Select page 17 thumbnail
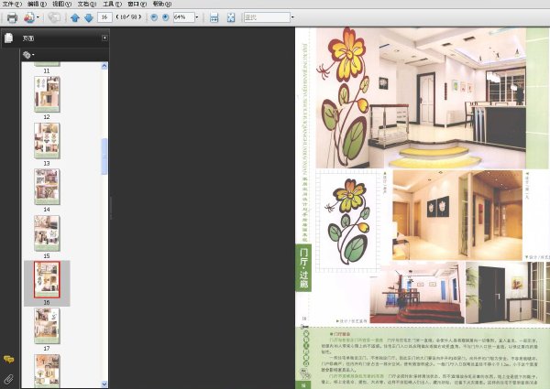 (x=47, y=326)
